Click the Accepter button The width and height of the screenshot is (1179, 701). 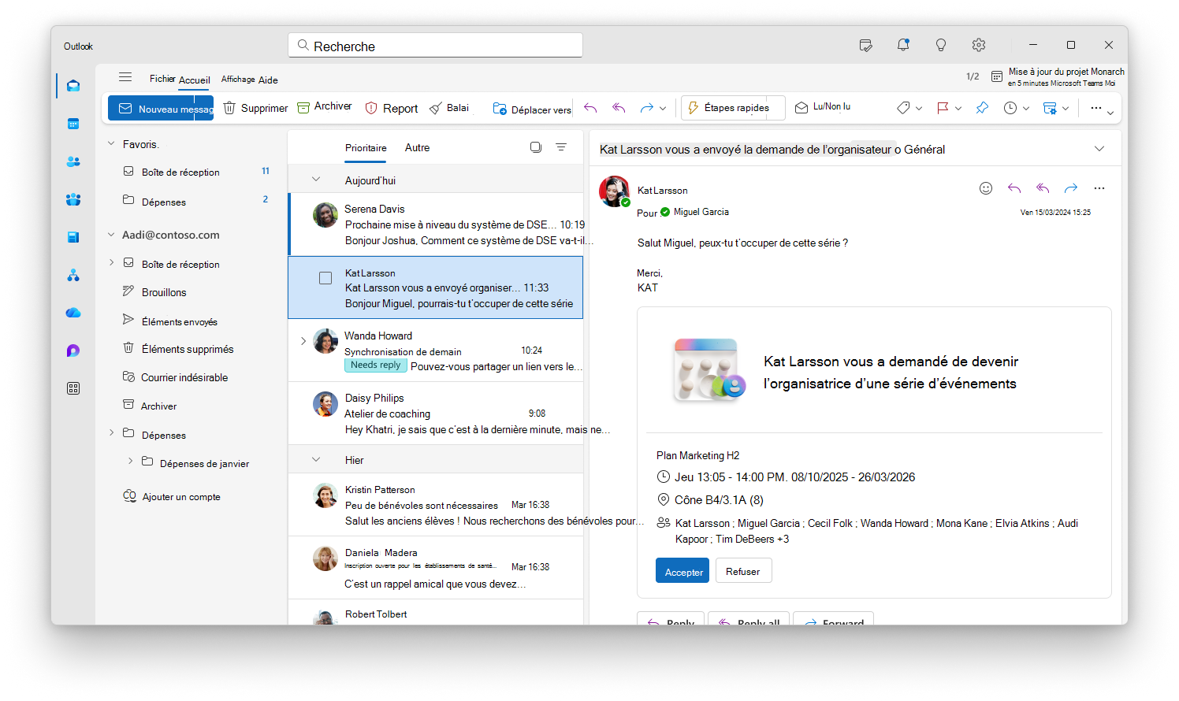[x=682, y=571]
